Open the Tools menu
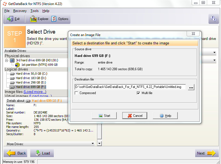The width and height of the screenshot is (221, 164). tap(34, 11)
